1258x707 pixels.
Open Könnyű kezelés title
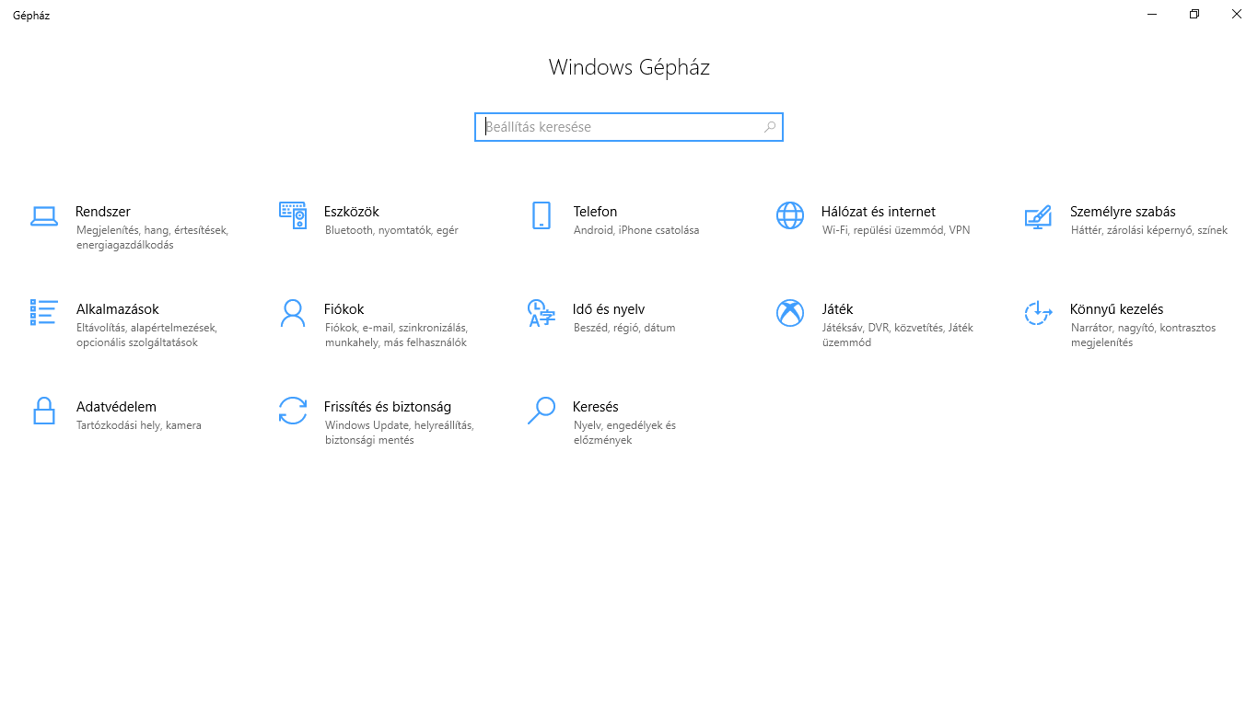click(x=1117, y=309)
